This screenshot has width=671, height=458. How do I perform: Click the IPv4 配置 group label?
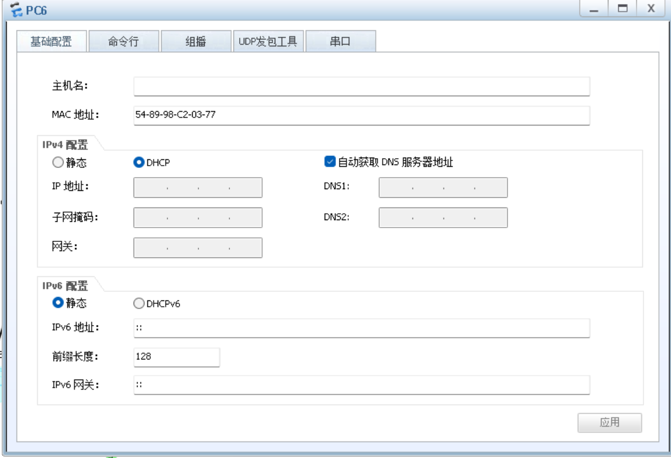click(65, 145)
